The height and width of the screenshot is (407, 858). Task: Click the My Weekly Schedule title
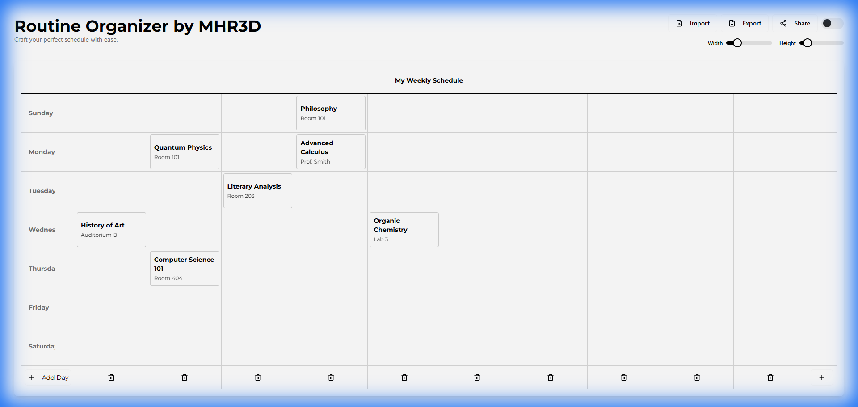[429, 80]
